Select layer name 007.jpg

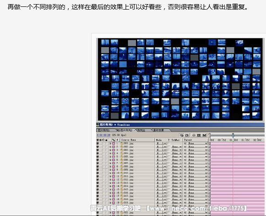coord(129,163)
